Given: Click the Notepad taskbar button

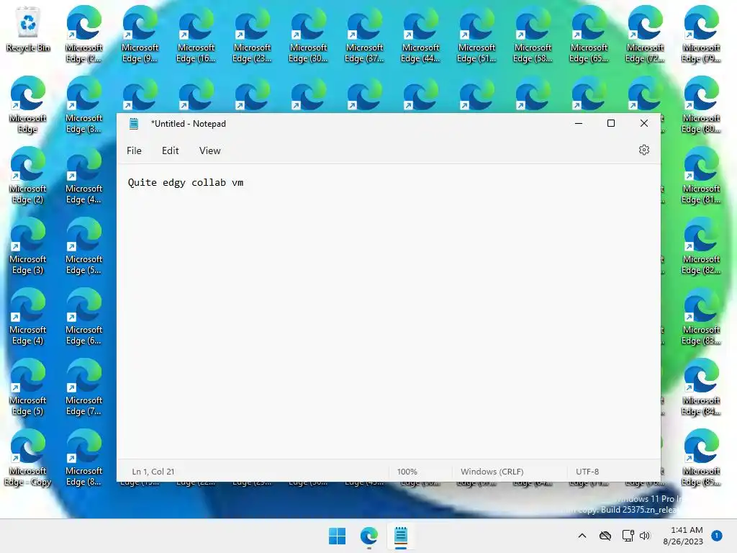Looking at the screenshot, I should (401, 536).
